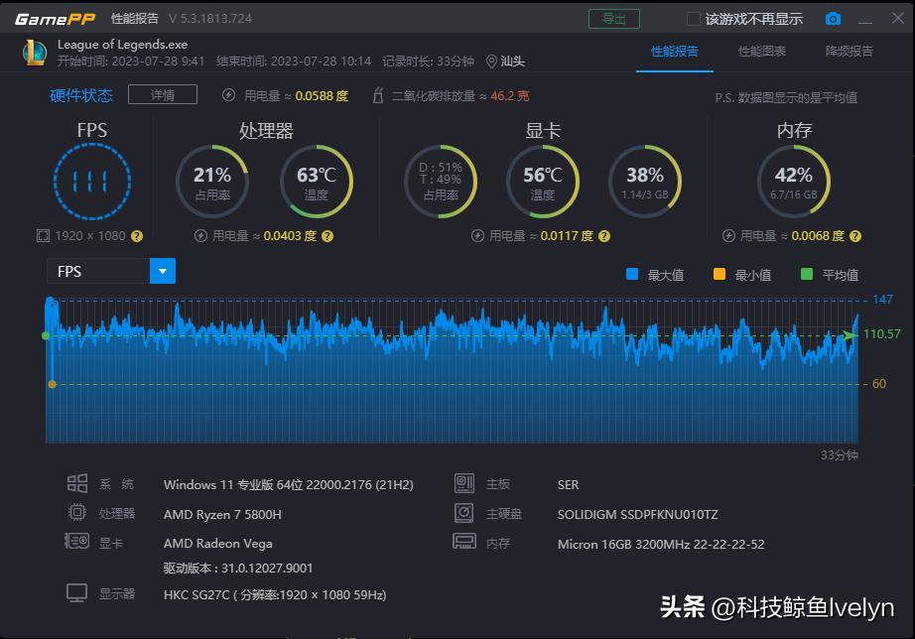Click the location icon beside 汕头
The height and width of the screenshot is (639, 915).
point(493,60)
